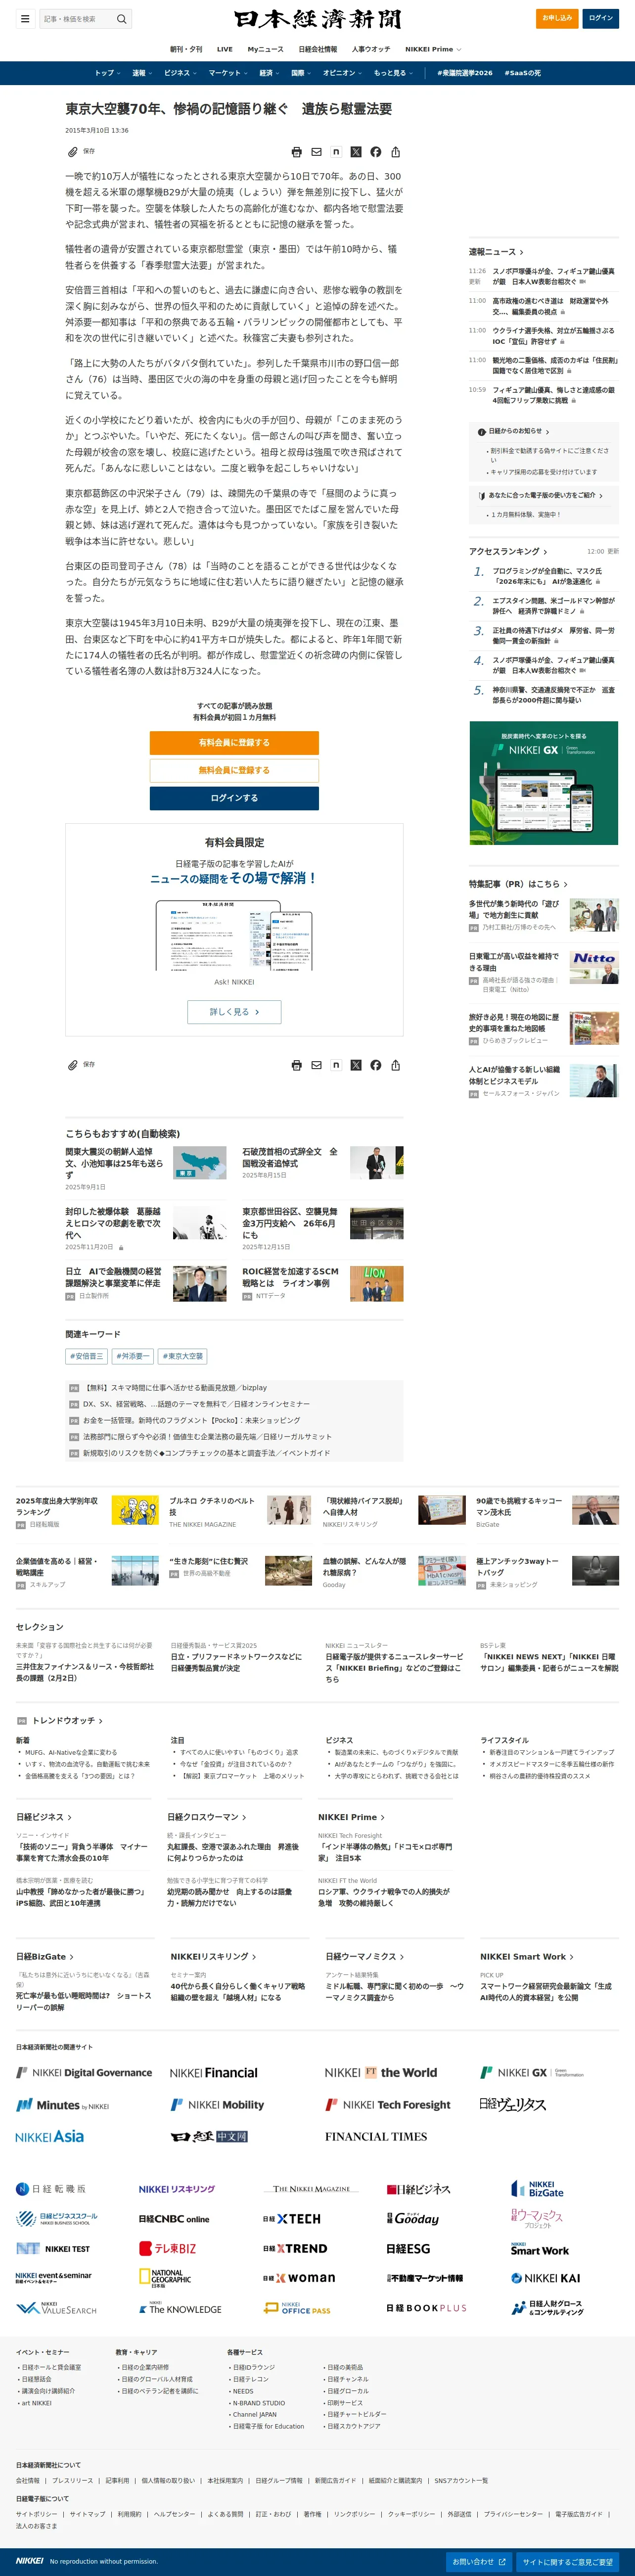Click X icon at article end

[x=356, y=1065]
